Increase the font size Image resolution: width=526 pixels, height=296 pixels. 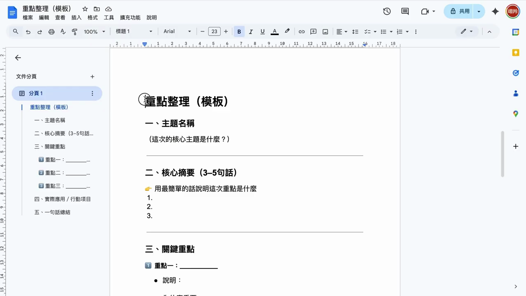click(226, 32)
